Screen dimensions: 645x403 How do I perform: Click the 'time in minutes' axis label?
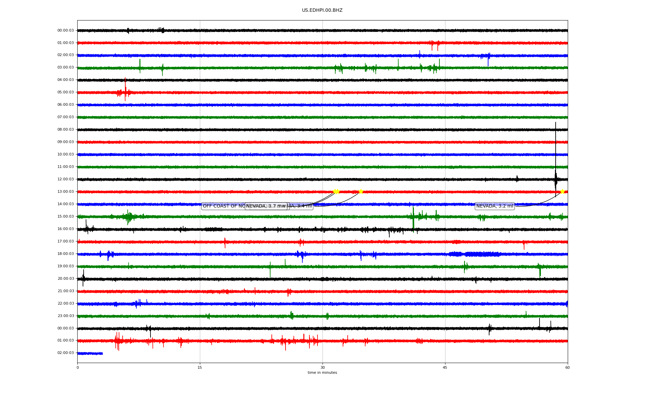coord(322,372)
